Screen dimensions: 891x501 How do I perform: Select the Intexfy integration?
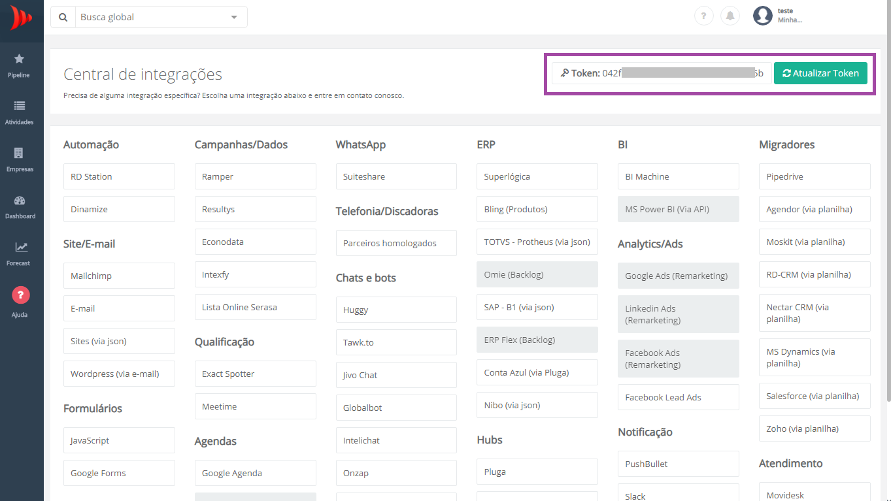click(256, 274)
